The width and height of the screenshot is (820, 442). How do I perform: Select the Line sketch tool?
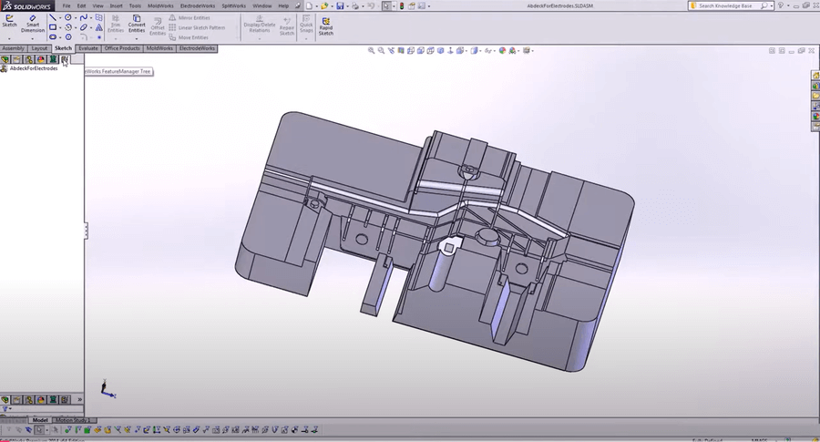tap(52, 17)
